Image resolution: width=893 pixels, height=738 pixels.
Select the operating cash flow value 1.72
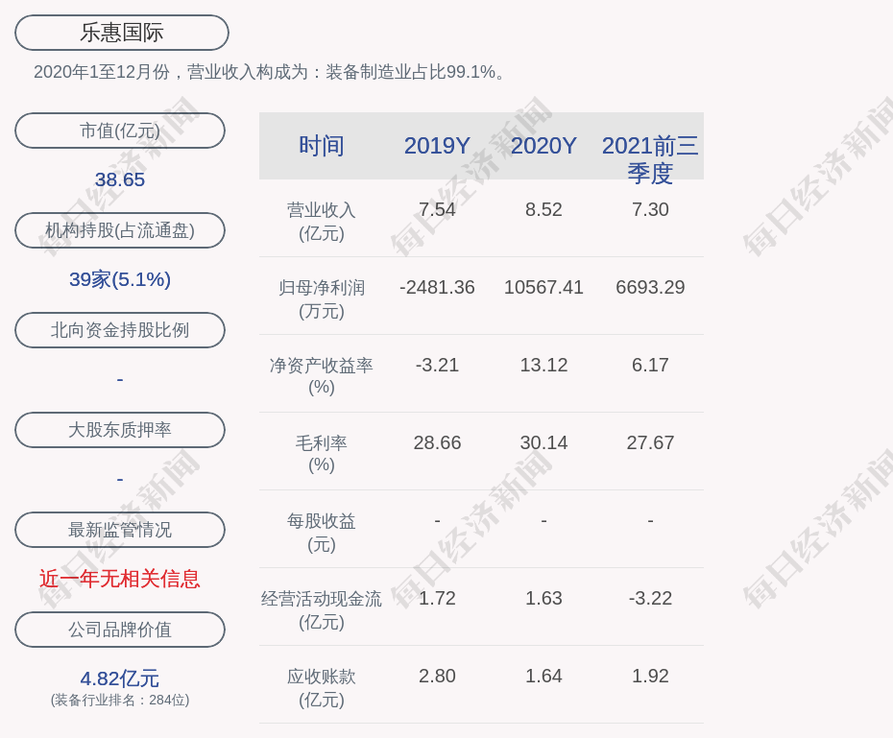(x=438, y=598)
